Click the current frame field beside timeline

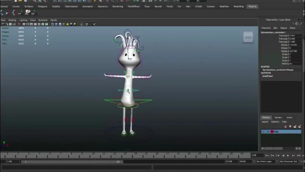pyautogui.click(x=257, y=155)
